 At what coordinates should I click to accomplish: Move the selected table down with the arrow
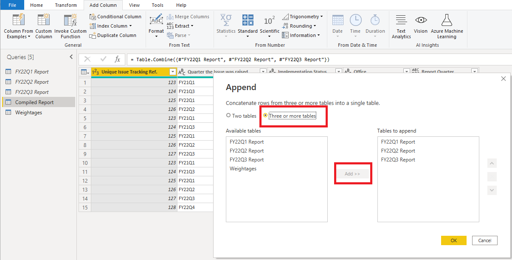coord(492,190)
